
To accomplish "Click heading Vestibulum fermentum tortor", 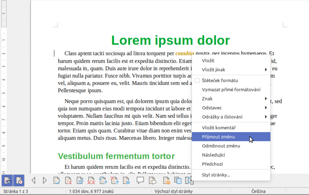I will click(x=116, y=156).
